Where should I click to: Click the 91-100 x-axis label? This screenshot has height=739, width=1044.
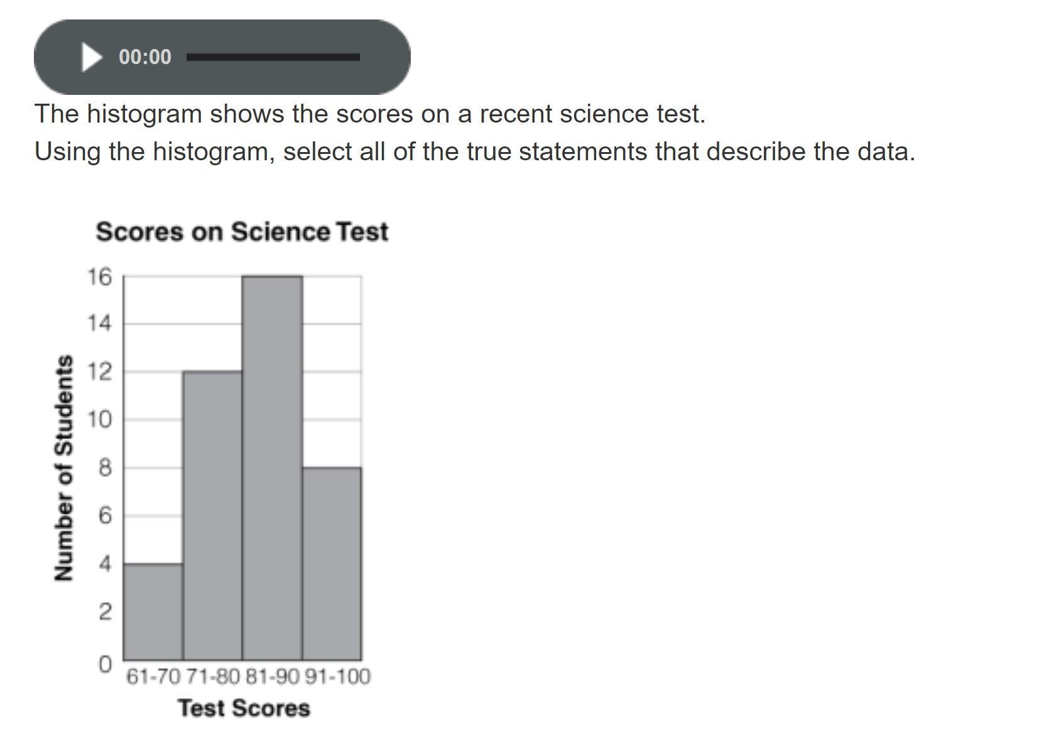(338, 677)
